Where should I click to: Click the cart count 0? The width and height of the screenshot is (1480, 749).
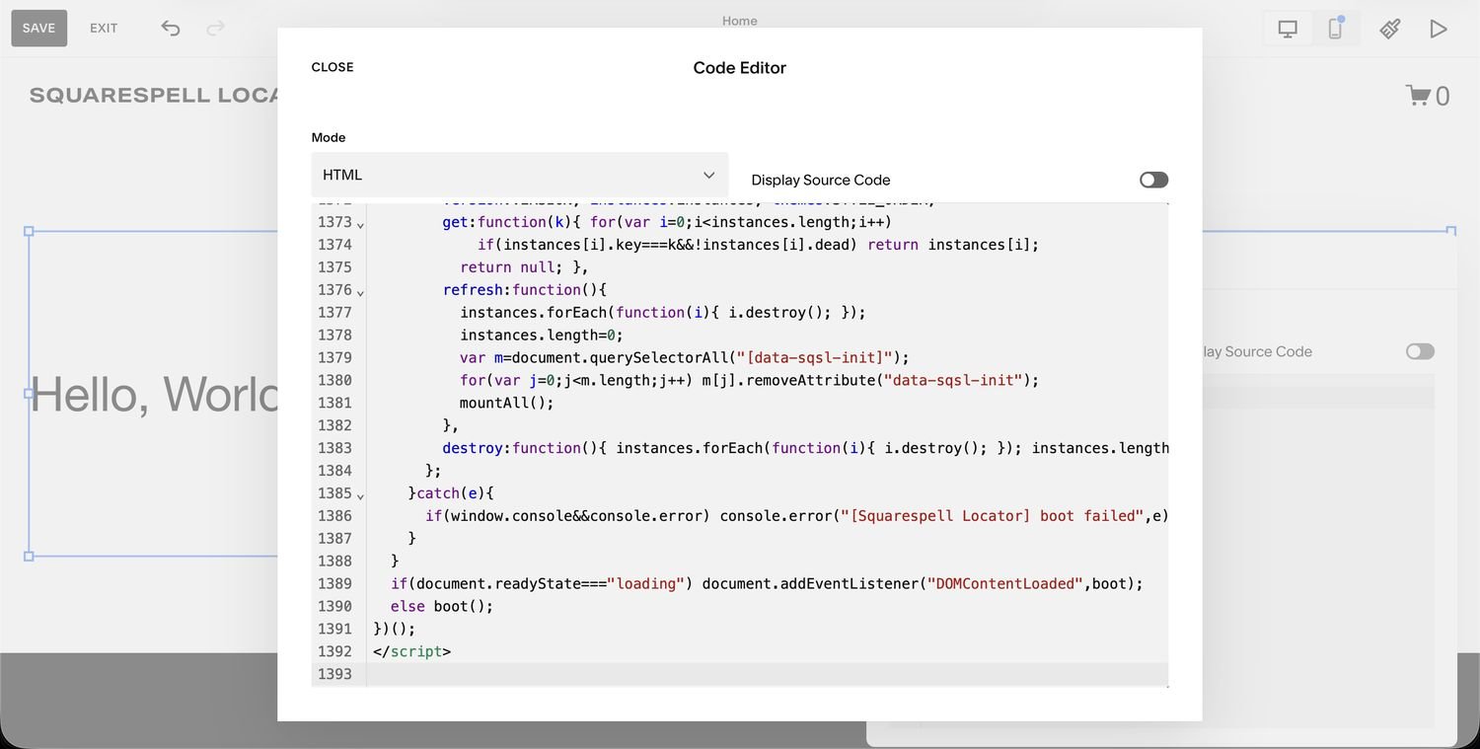point(1443,96)
